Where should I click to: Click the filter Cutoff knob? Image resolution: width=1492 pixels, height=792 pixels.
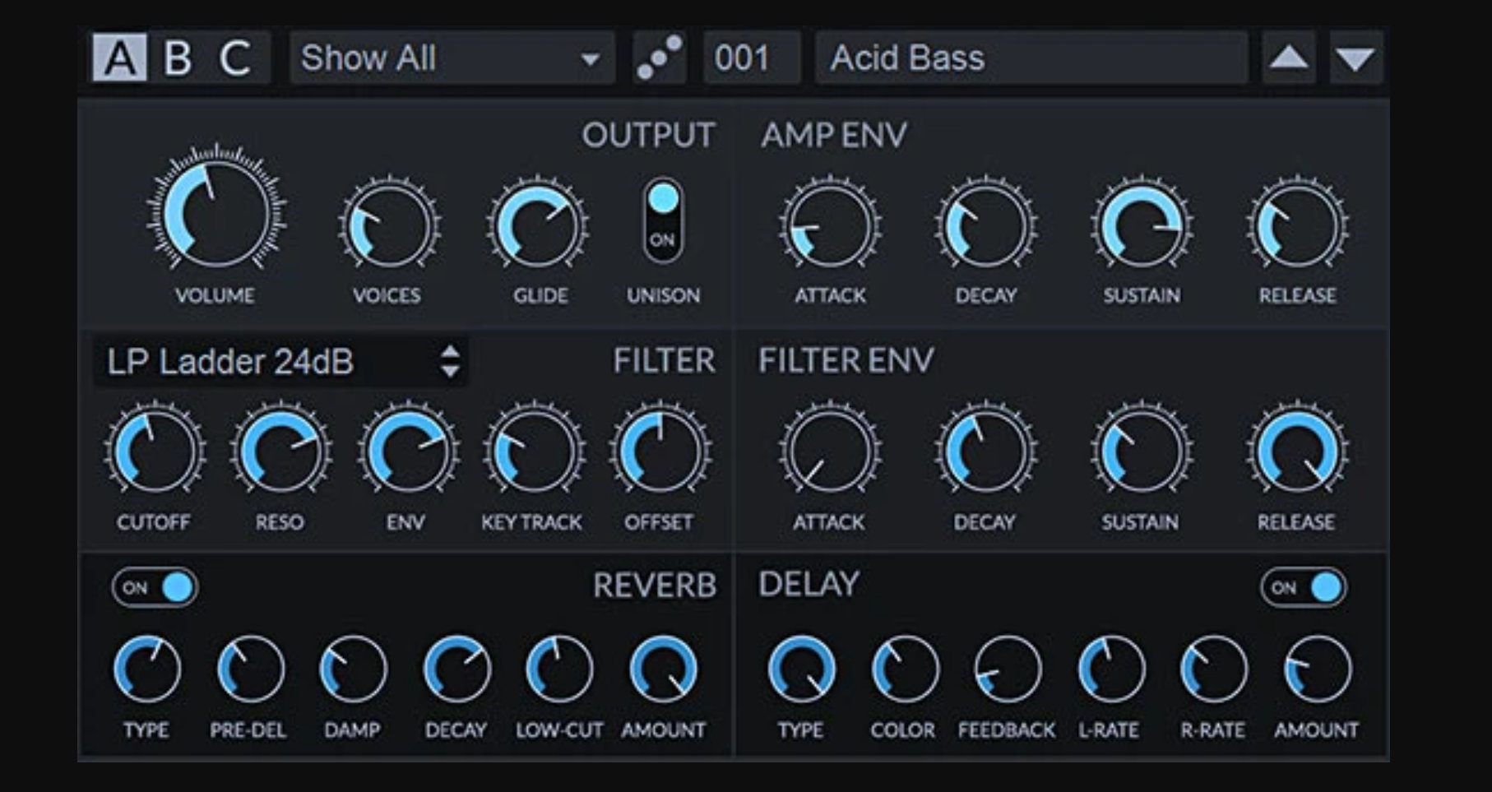(155, 451)
